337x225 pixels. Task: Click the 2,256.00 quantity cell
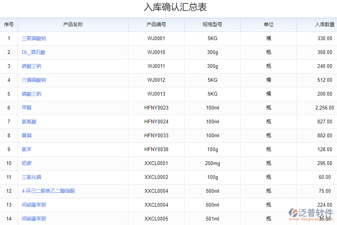pyautogui.click(x=324, y=108)
